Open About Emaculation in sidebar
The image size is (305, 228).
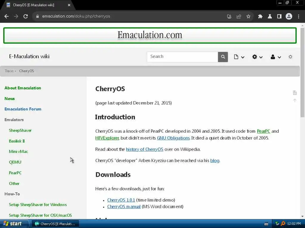(23, 88)
